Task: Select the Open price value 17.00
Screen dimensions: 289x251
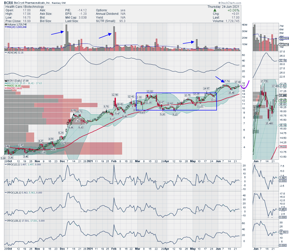Action: pyautogui.click(x=27, y=10)
